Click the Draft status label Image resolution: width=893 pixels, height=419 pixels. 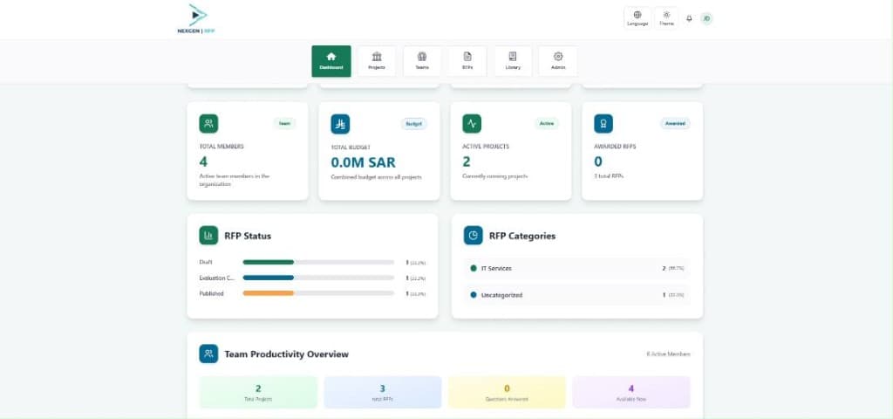click(x=206, y=262)
